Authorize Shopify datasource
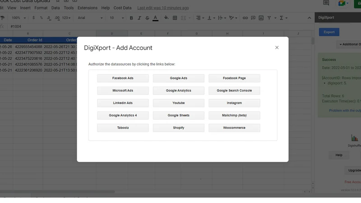 178,128
